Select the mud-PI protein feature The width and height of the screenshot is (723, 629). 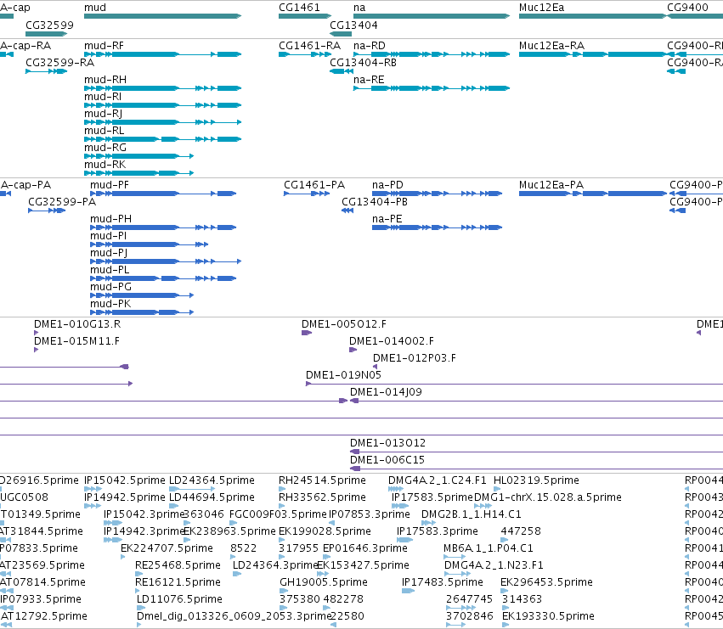[x=149, y=244]
